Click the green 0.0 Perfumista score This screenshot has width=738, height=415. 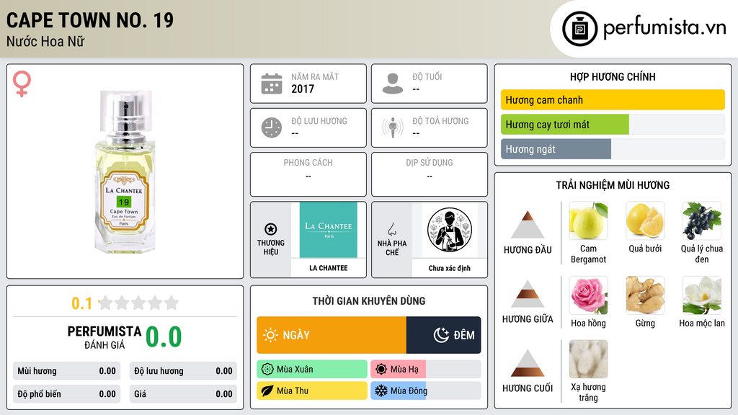(164, 337)
